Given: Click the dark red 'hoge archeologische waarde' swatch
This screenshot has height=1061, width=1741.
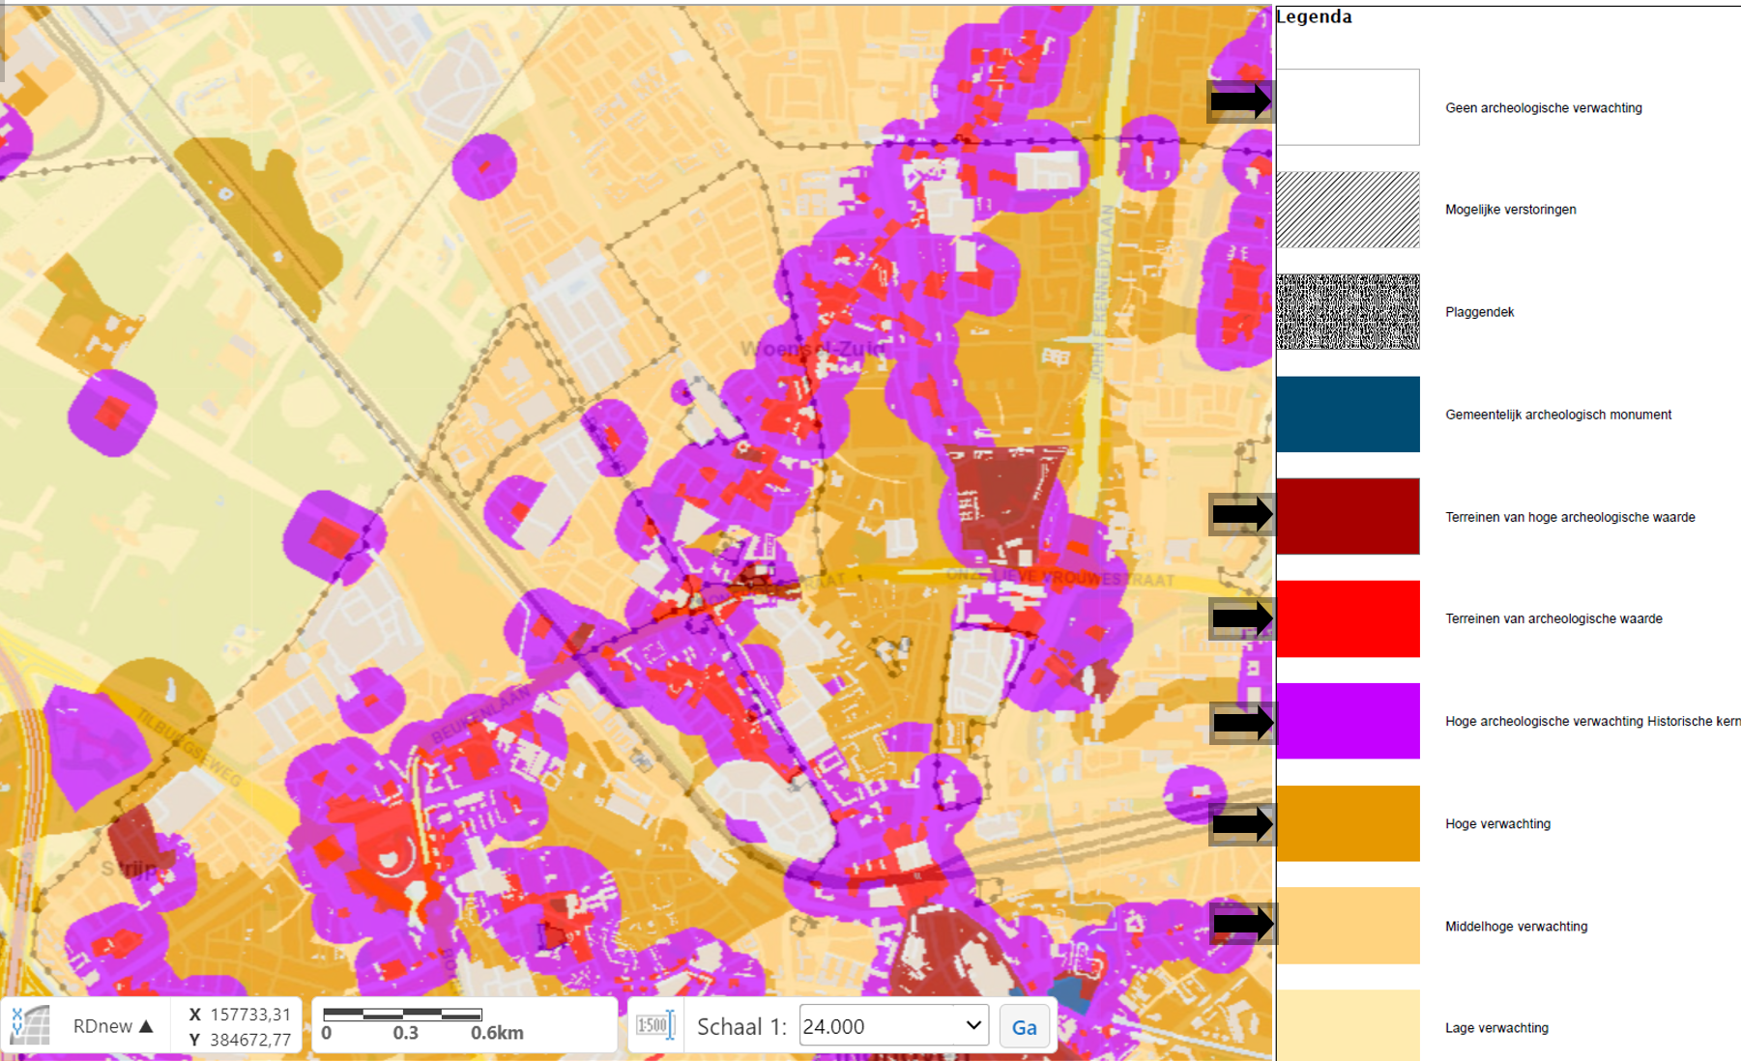Looking at the screenshot, I should coord(1348,516).
